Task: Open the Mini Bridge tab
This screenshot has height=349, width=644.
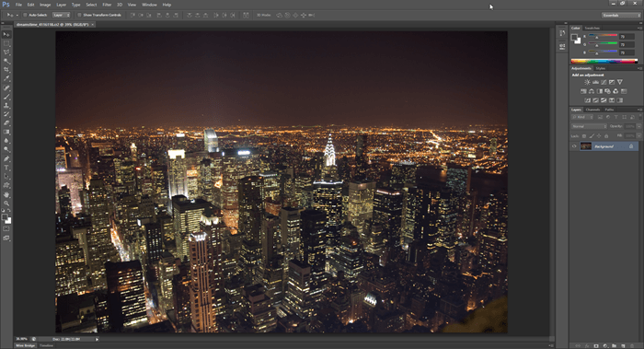Action: click(x=26, y=345)
